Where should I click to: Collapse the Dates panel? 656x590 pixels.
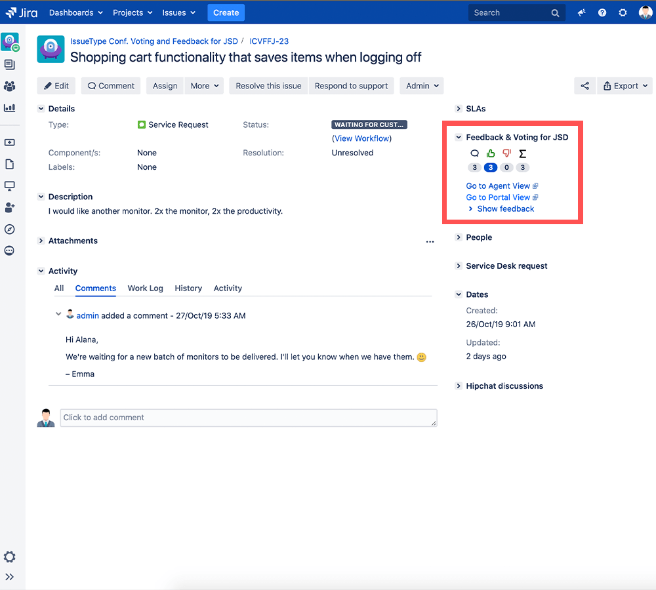pos(459,294)
